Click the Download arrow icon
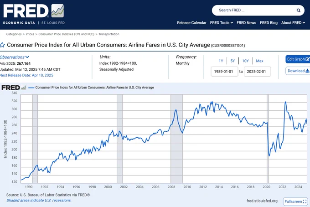The image size is (310, 207). click(x=307, y=71)
